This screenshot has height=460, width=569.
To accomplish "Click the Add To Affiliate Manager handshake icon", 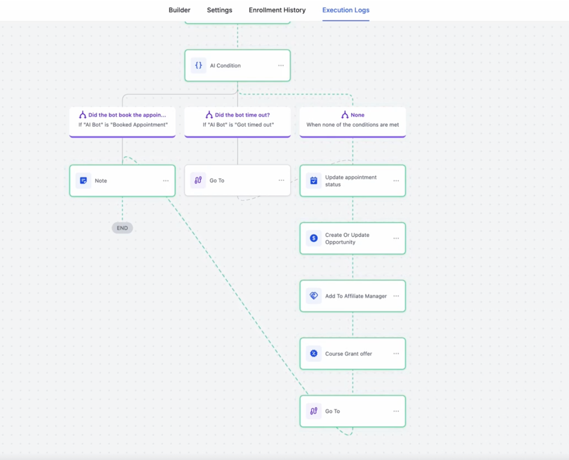I will click(x=314, y=296).
